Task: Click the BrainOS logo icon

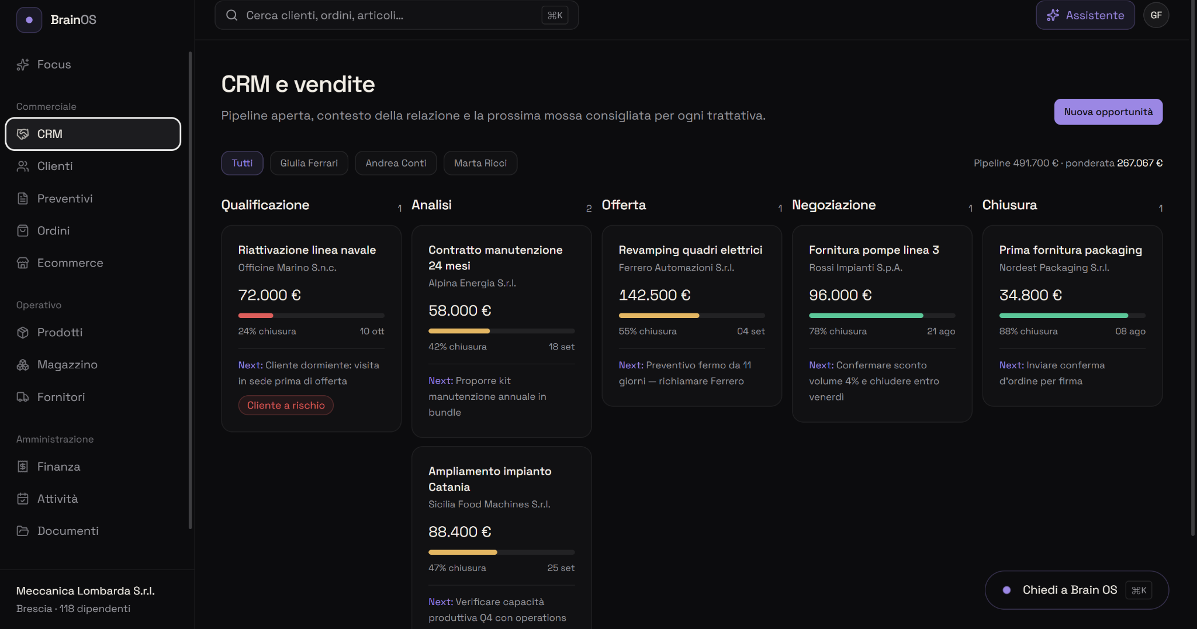Action: click(29, 19)
